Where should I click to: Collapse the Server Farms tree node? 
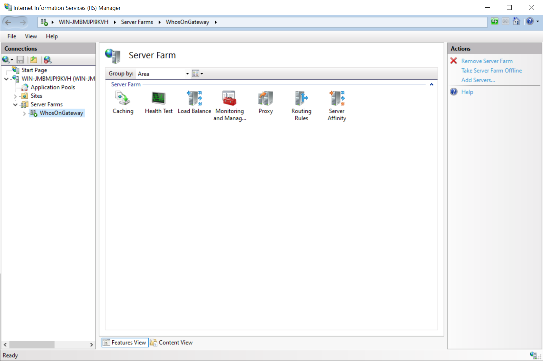15,104
